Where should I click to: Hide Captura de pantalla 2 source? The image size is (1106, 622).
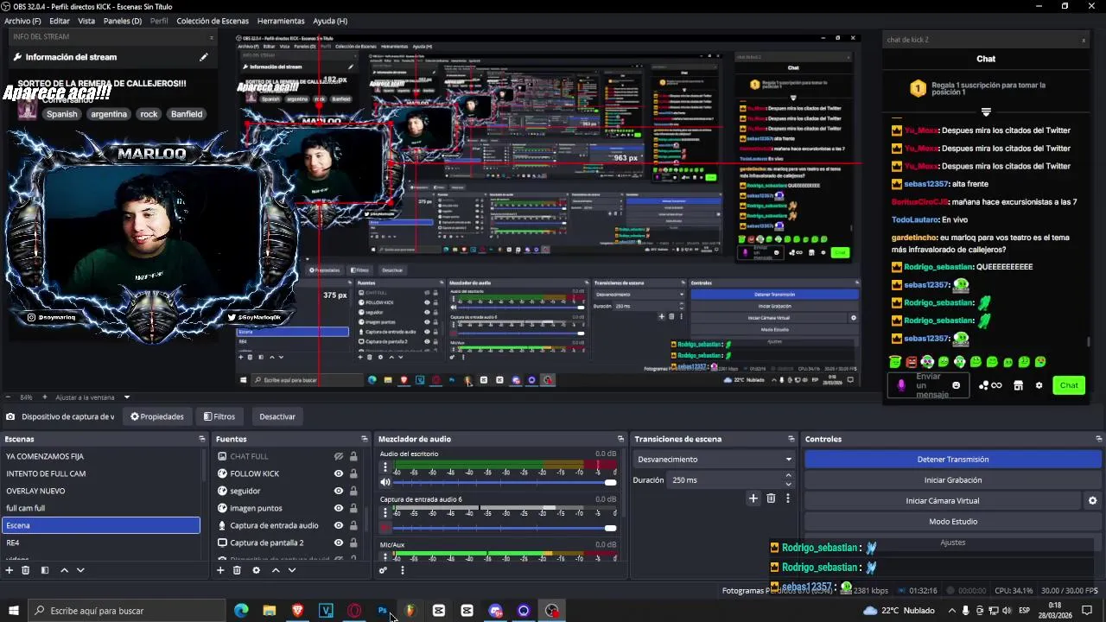339,543
